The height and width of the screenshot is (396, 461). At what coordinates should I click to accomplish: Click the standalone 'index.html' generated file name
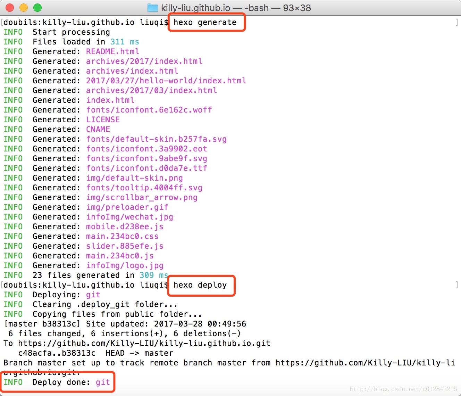[x=110, y=100]
